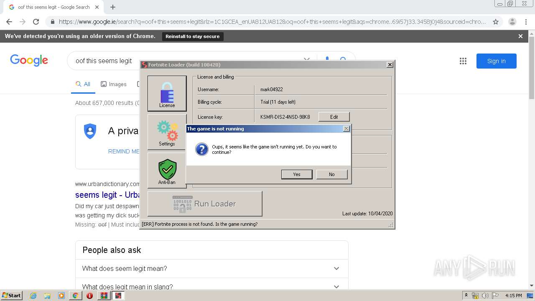Open WinRAR from the taskbar
The height and width of the screenshot is (301, 535).
pyautogui.click(x=104, y=296)
